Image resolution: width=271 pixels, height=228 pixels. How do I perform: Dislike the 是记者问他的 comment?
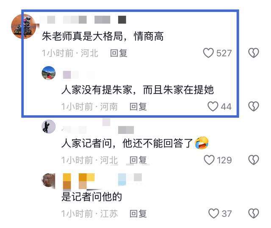click(x=254, y=214)
